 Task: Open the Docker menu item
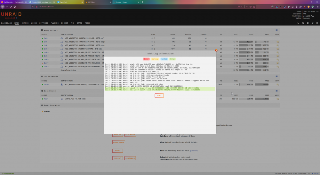point(65,23)
